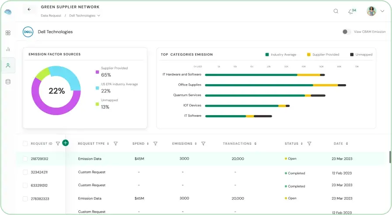Check the row 2187291312 checkbox

pos(25,159)
